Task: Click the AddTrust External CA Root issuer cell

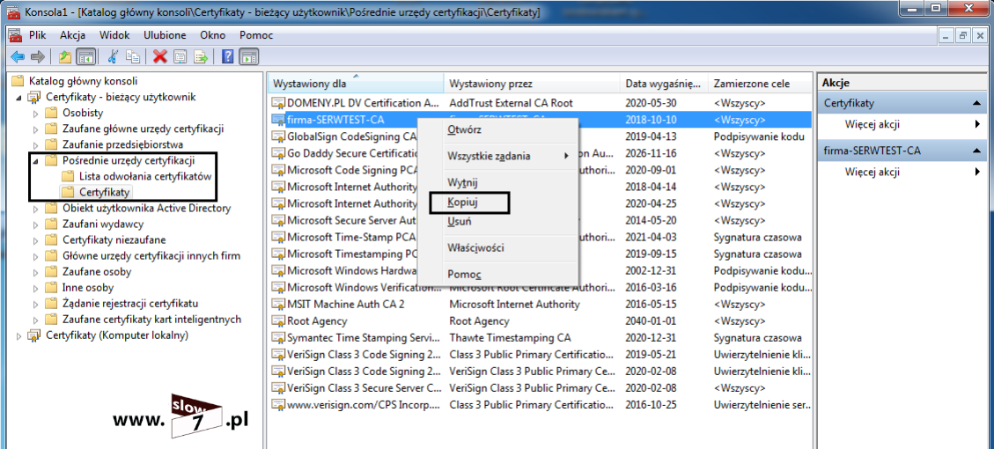Action: 511,103
